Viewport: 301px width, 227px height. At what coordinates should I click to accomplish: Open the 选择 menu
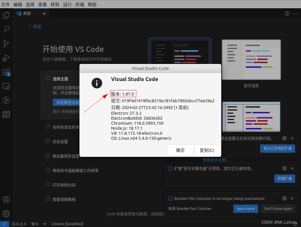click(x=30, y=5)
